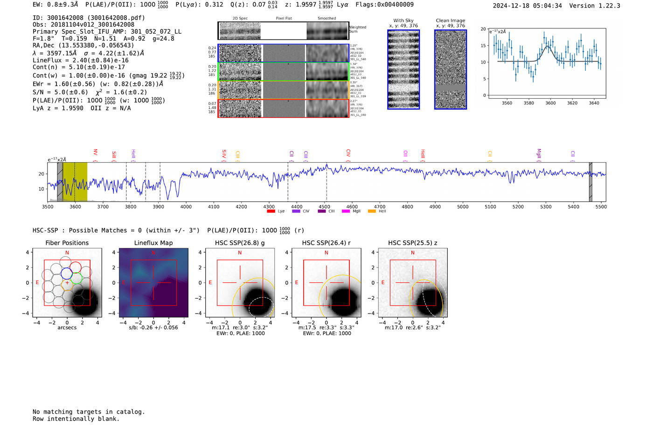Click the NV line marker above spectrum

(x=95, y=153)
